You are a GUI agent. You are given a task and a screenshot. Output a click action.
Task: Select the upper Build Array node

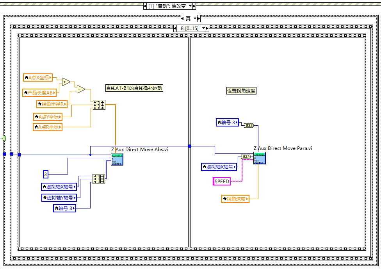coord(99,105)
